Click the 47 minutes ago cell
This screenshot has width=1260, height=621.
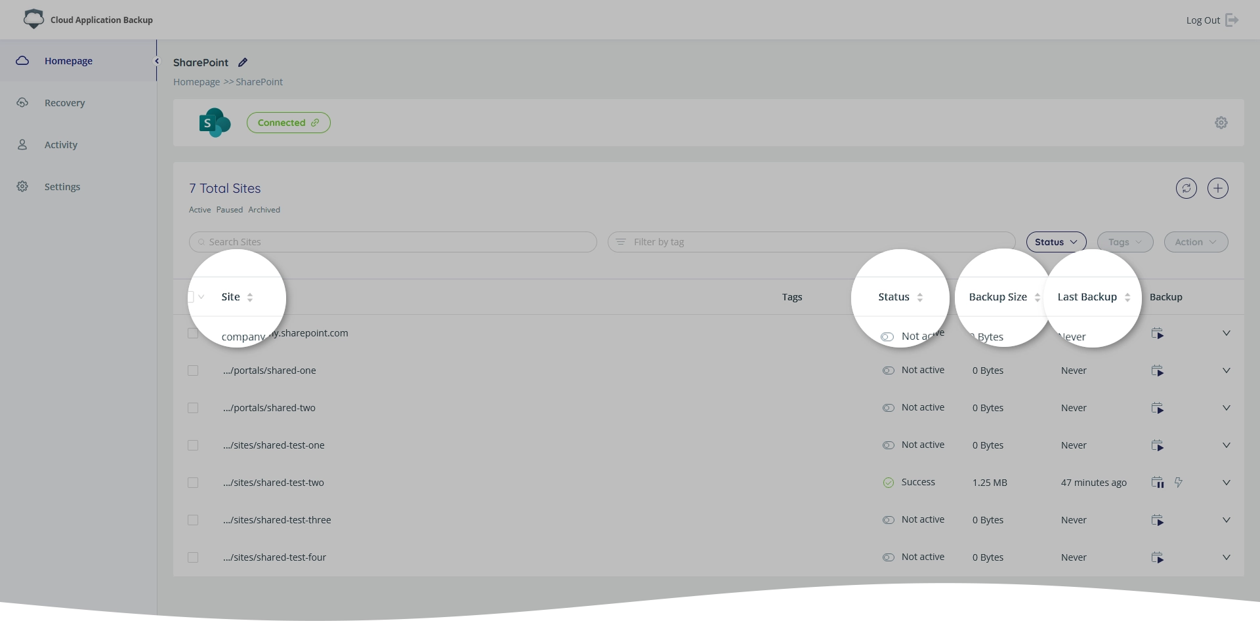[x=1094, y=483]
